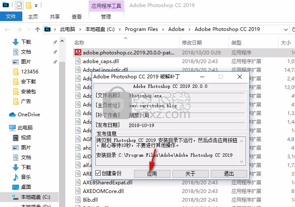
Task: Click the File name field showing Photoshop.exe
Action: coord(187,96)
